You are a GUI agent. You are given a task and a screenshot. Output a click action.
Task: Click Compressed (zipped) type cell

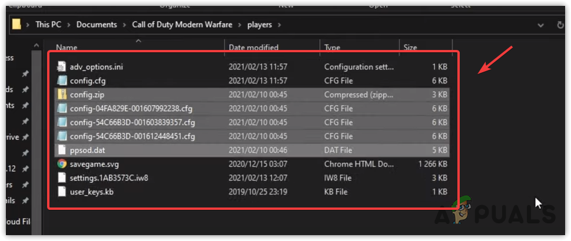pyautogui.click(x=359, y=95)
